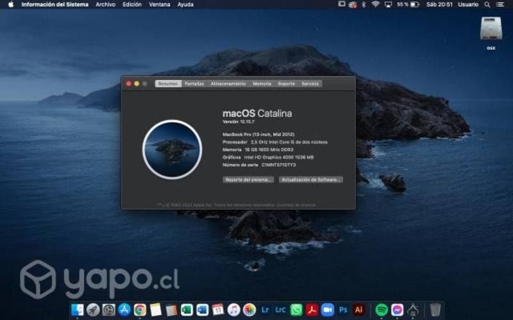The height and width of the screenshot is (320, 513).
Task: Open Illustrator (Ai) in the dock
Action: pyautogui.click(x=358, y=310)
